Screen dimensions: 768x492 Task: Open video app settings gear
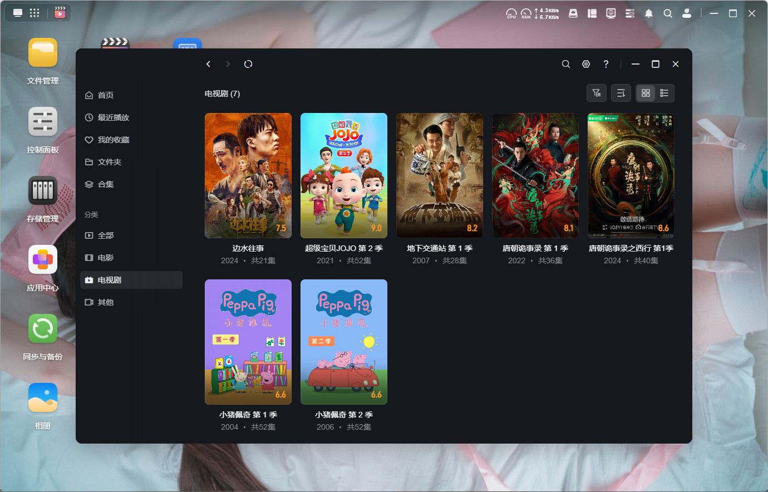click(586, 64)
